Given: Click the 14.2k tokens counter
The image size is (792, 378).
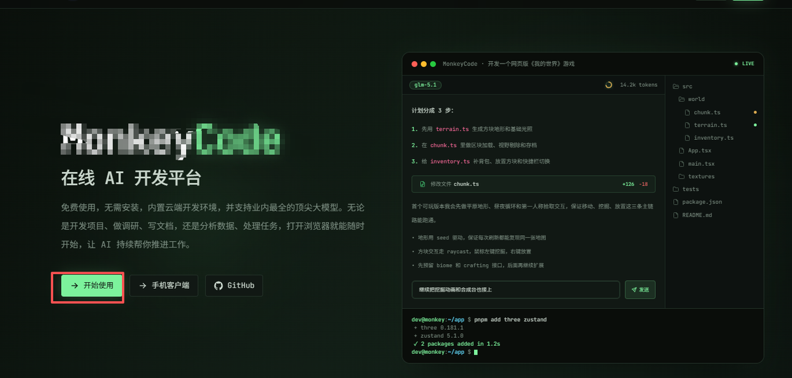Looking at the screenshot, I should [x=639, y=85].
